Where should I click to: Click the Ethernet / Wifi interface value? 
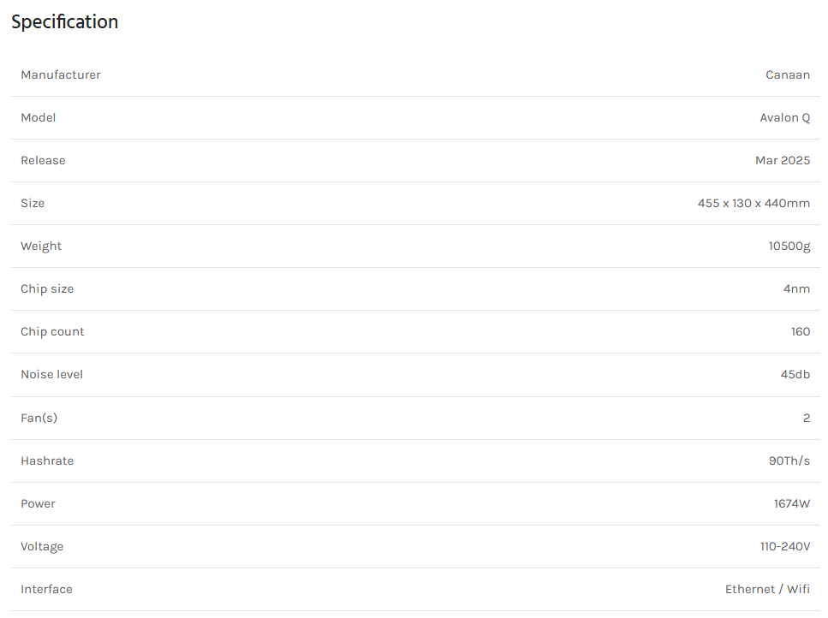point(767,589)
